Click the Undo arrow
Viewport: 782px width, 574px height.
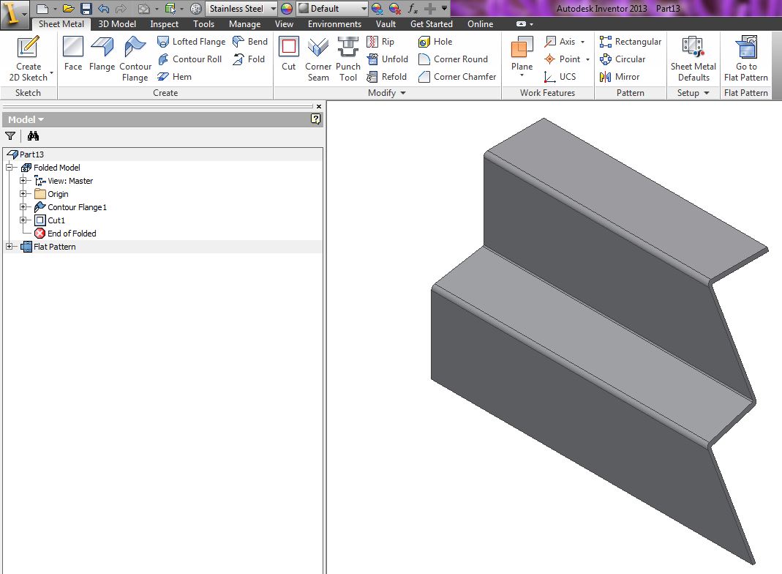pos(103,9)
